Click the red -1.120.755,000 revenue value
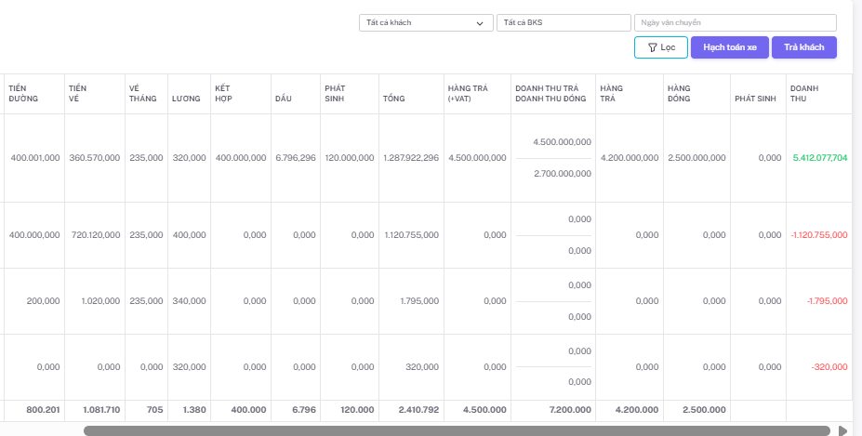Image resolution: width=862 pixels, height=436 pixels. (818, 235)
